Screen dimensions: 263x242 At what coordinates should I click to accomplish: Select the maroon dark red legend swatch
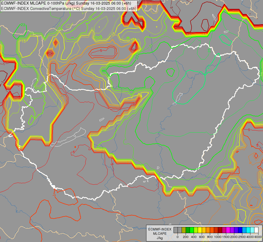point(220,230)
